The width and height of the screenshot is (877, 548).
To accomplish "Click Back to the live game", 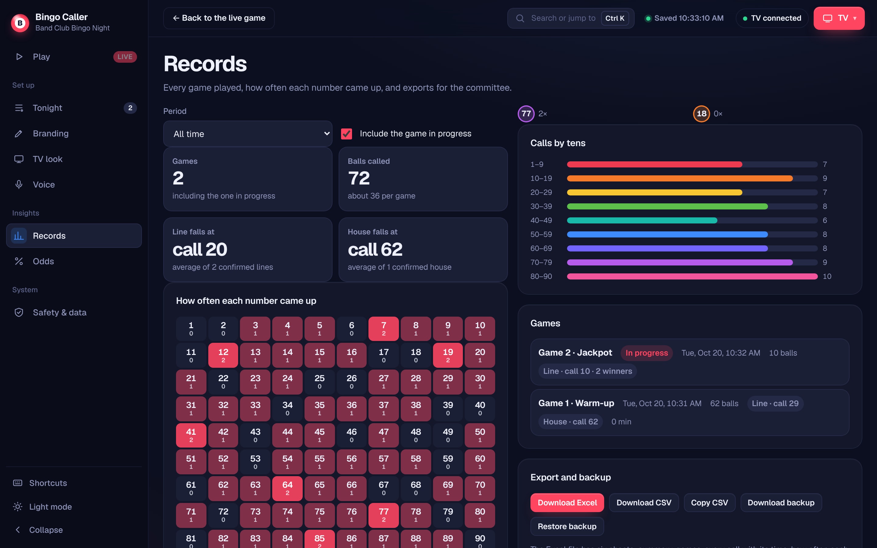I will click(219, 18).
